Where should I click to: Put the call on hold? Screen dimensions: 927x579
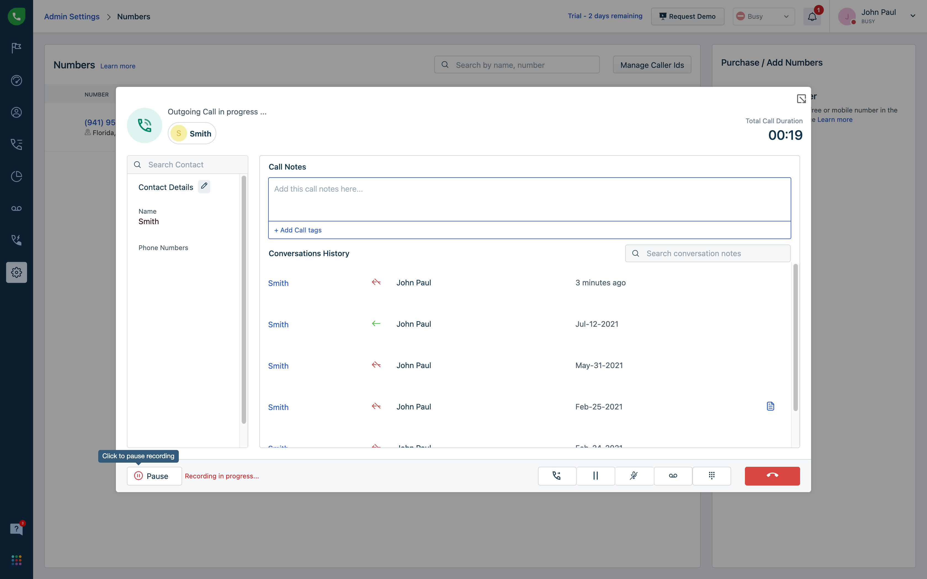(595, 476)
